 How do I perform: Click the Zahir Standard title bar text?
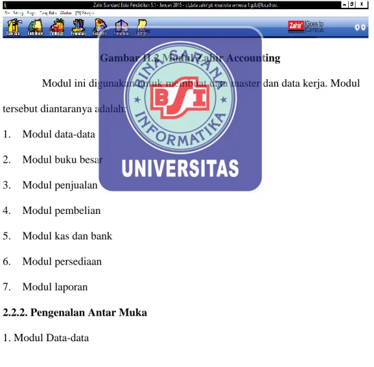(x=185, y=5)
